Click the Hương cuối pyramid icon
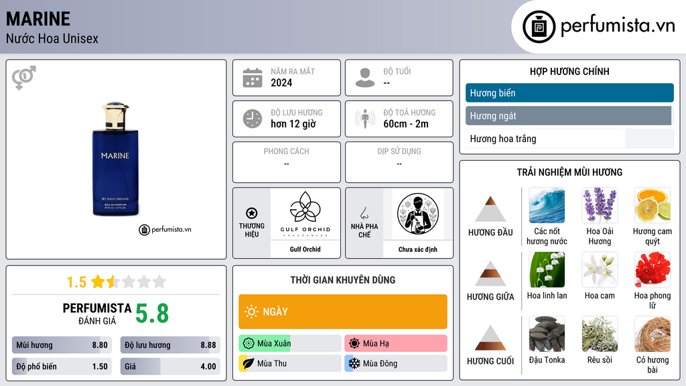Screen dimensions: 686x386 point(490,338)
